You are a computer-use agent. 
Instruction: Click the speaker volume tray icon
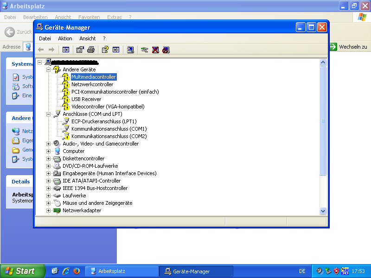[x=320, y=271]
